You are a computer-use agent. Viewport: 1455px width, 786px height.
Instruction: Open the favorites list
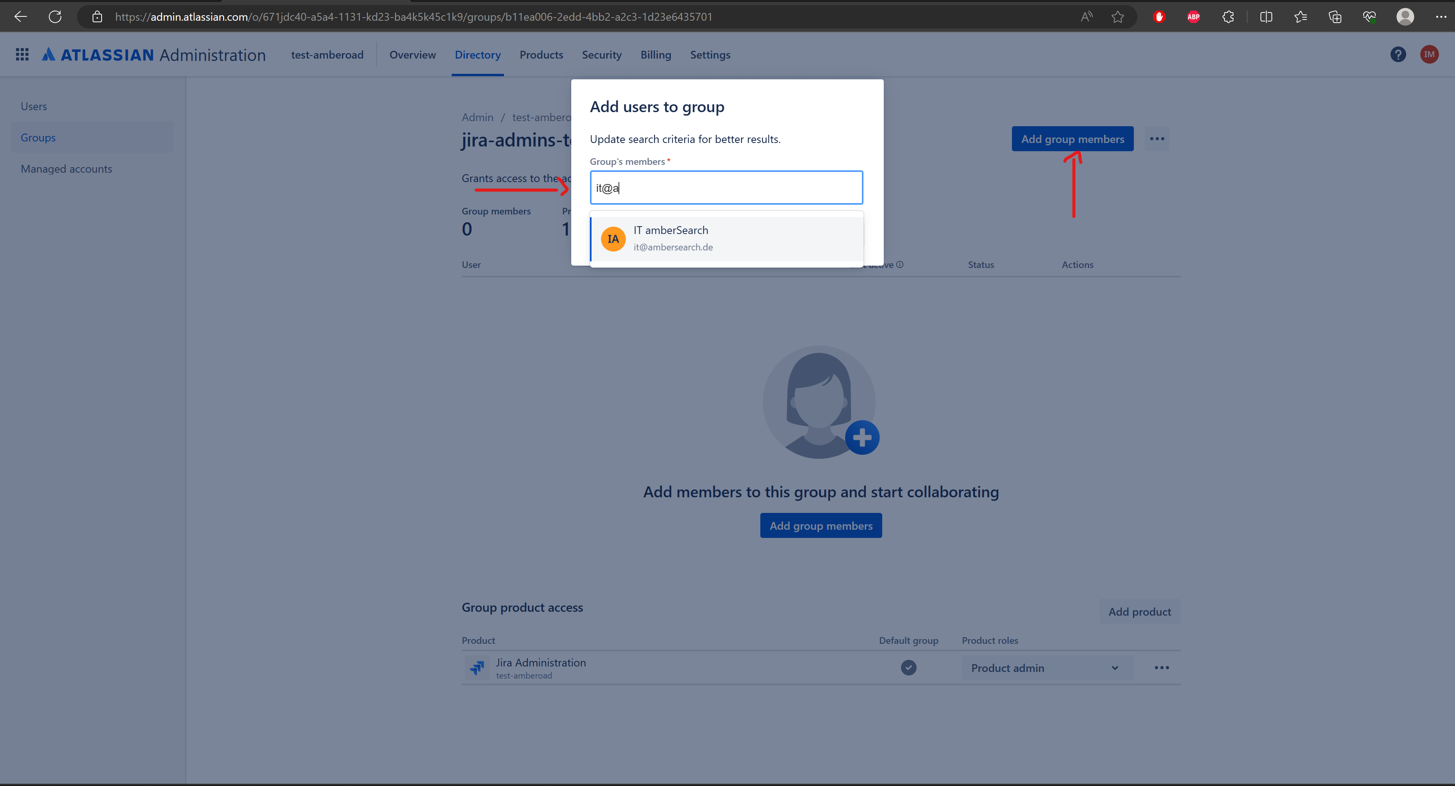click(x=1301, y=17)
